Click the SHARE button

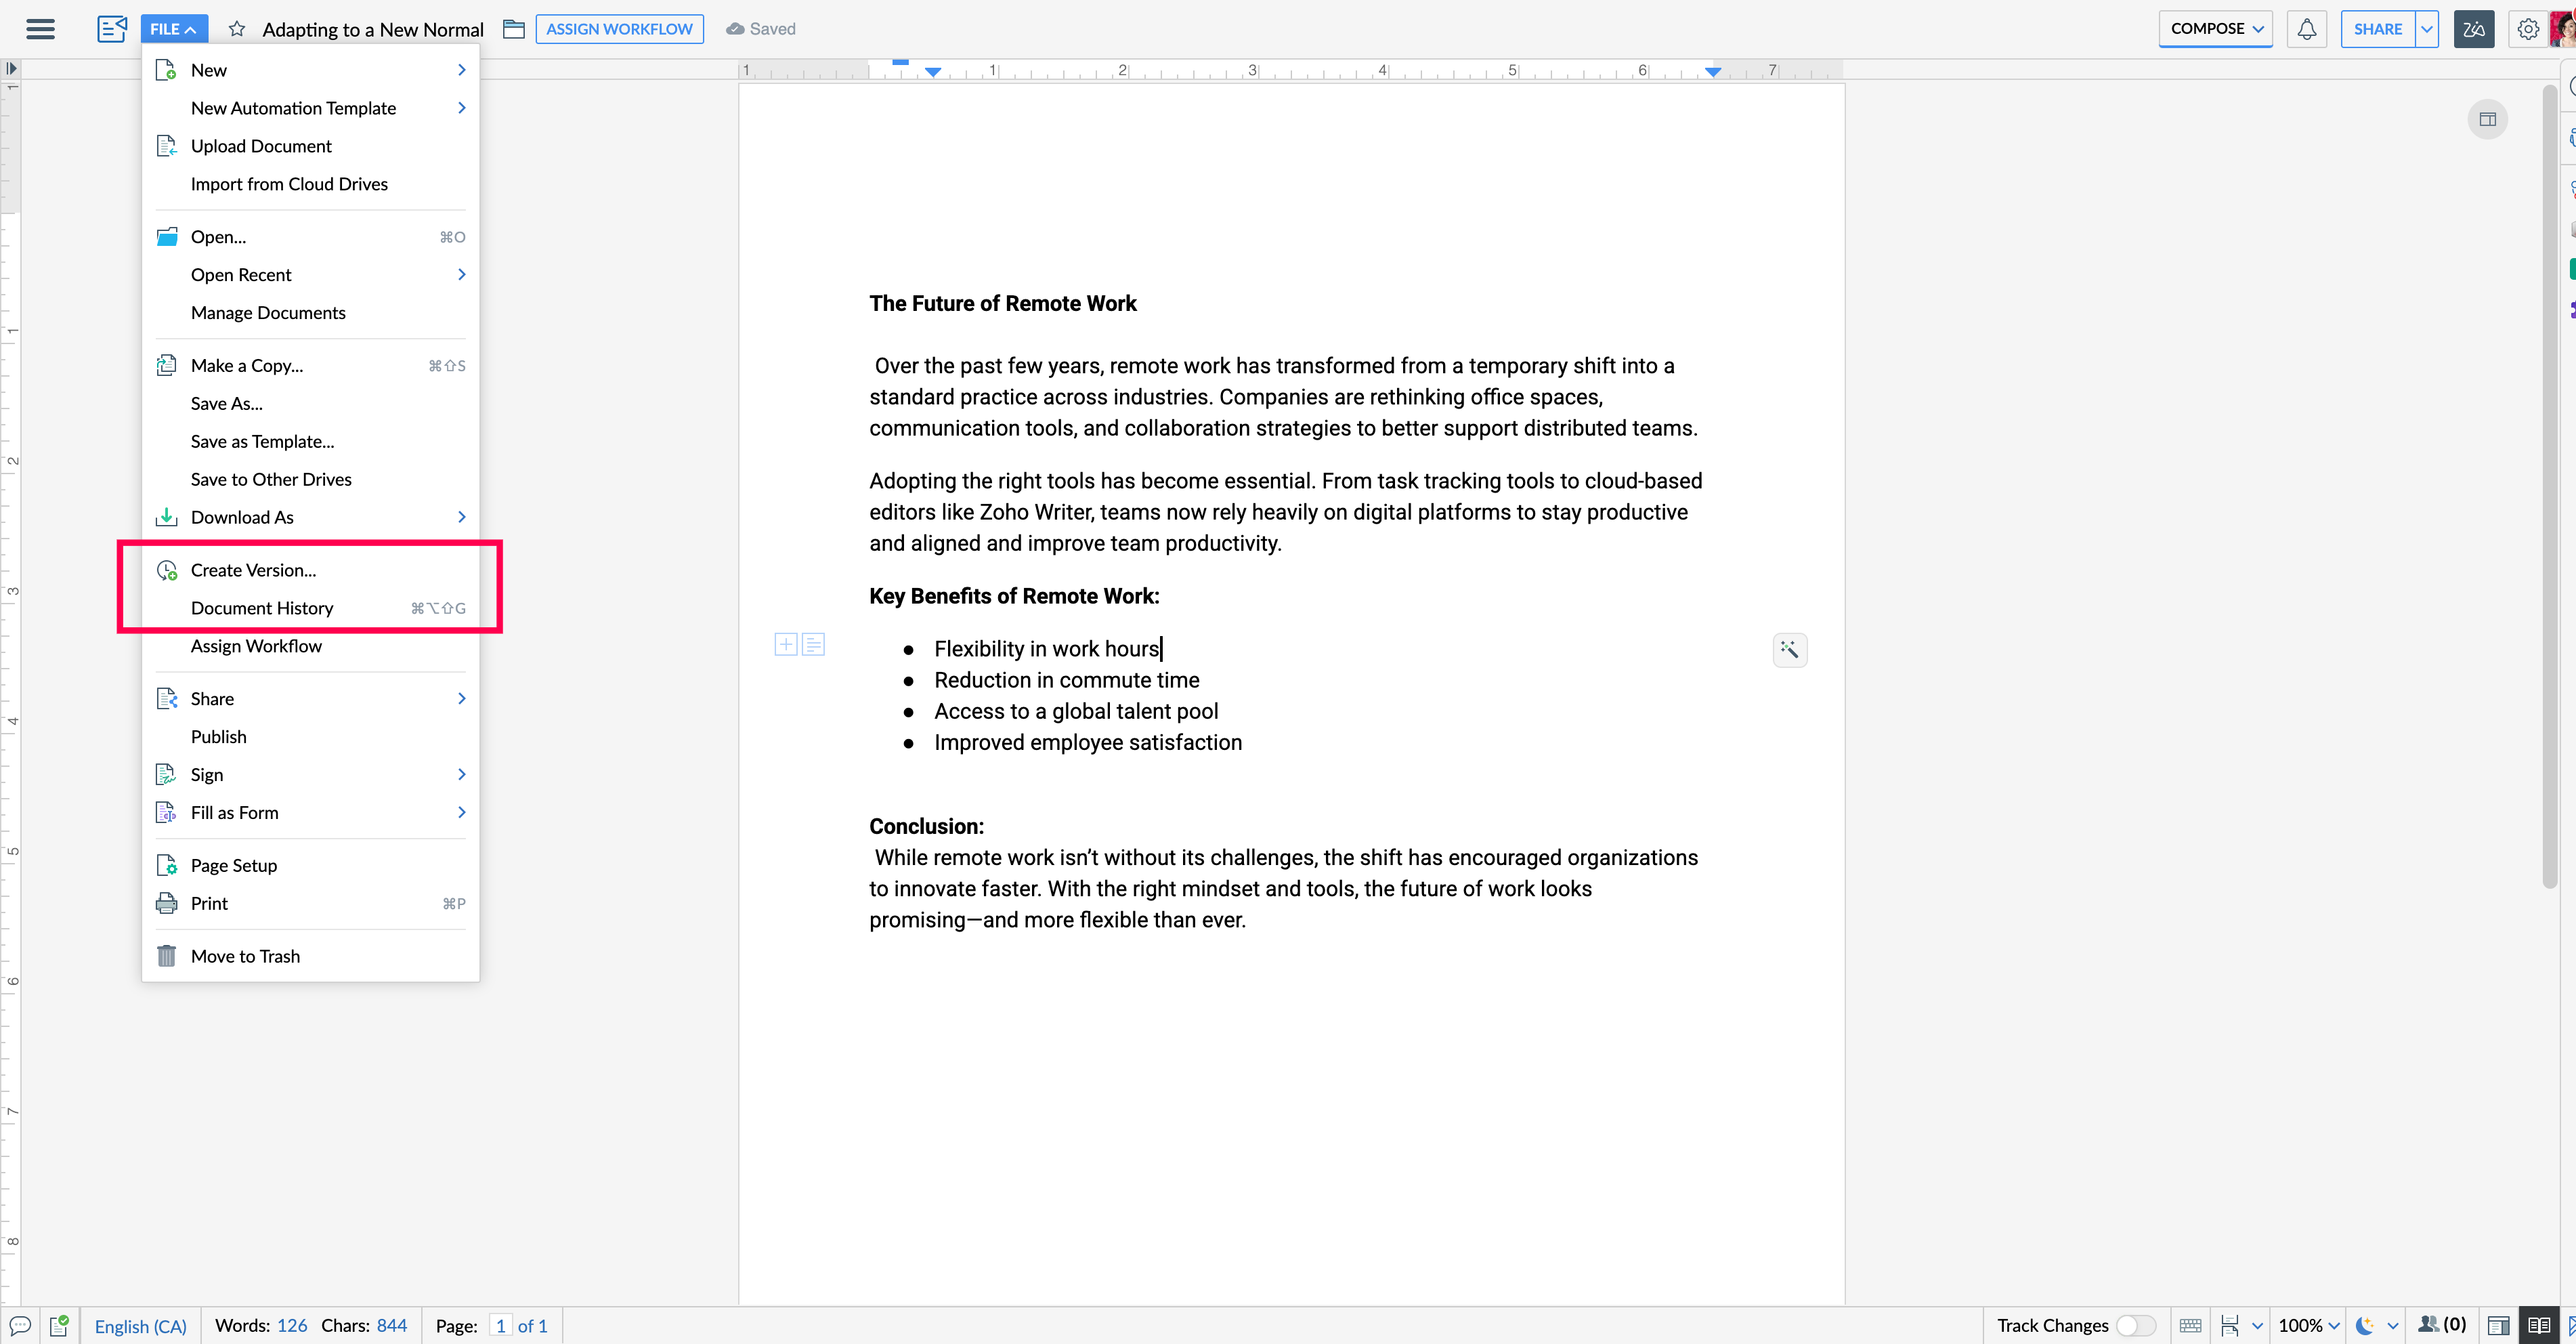(2377, 29)
